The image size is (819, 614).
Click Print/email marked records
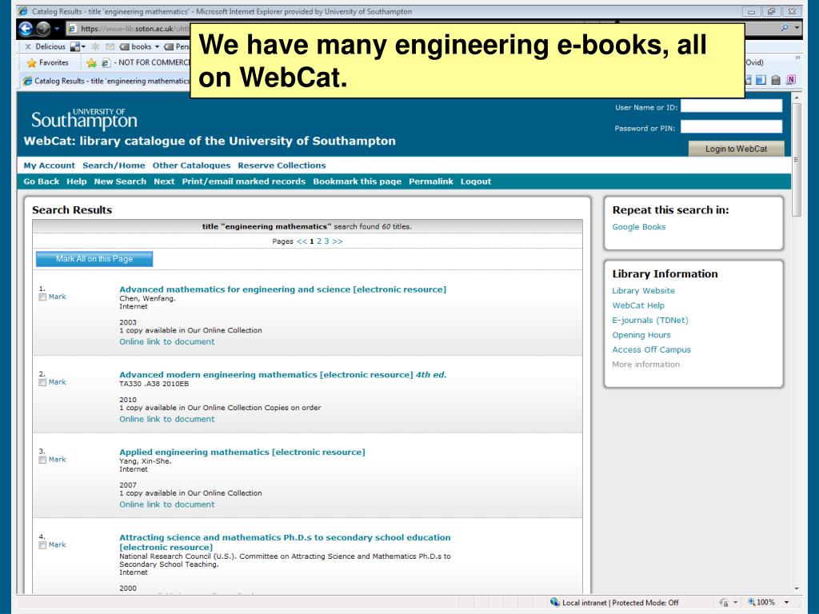click(243, 181)
